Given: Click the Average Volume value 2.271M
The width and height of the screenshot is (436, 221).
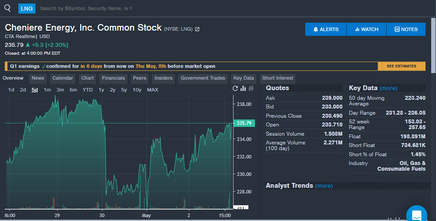Looking at the screenshot, I should (333, 143).
